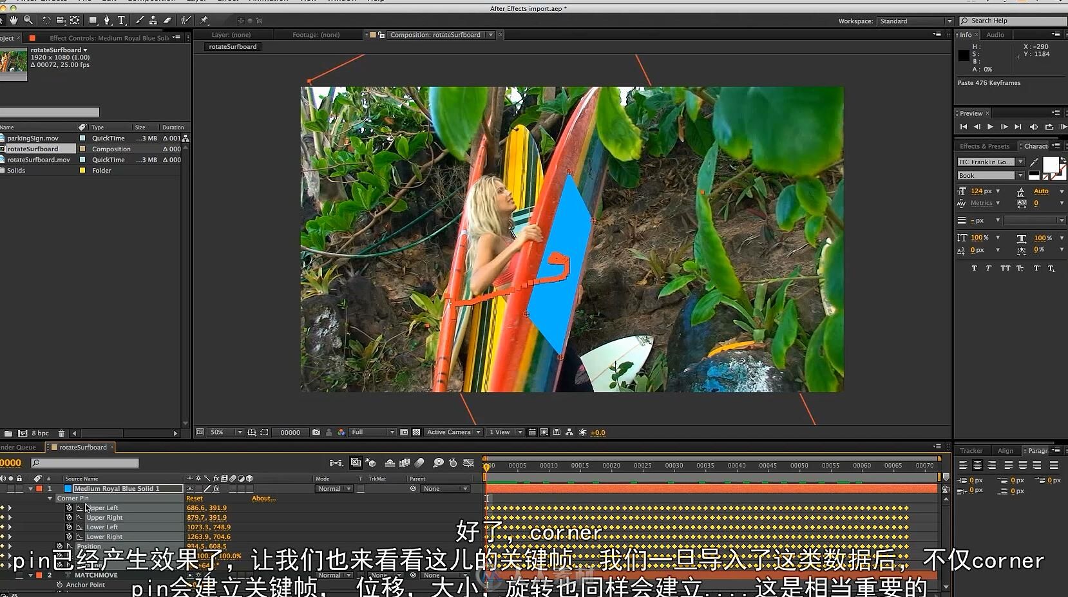Play the preview
This screenshot has width=1068, height=597.
[x=990, y=127]
